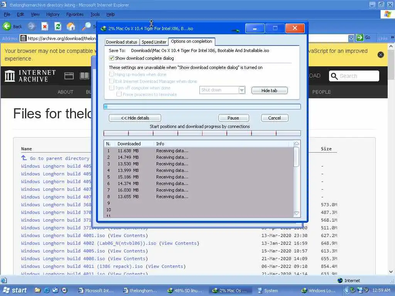Open the Help menu
The width and height of the screenshot is (395, 296).
coord(110,14)
